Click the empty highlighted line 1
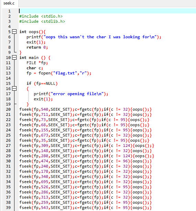The height and width of the screenshot is (211, 196). coord(107,11)
